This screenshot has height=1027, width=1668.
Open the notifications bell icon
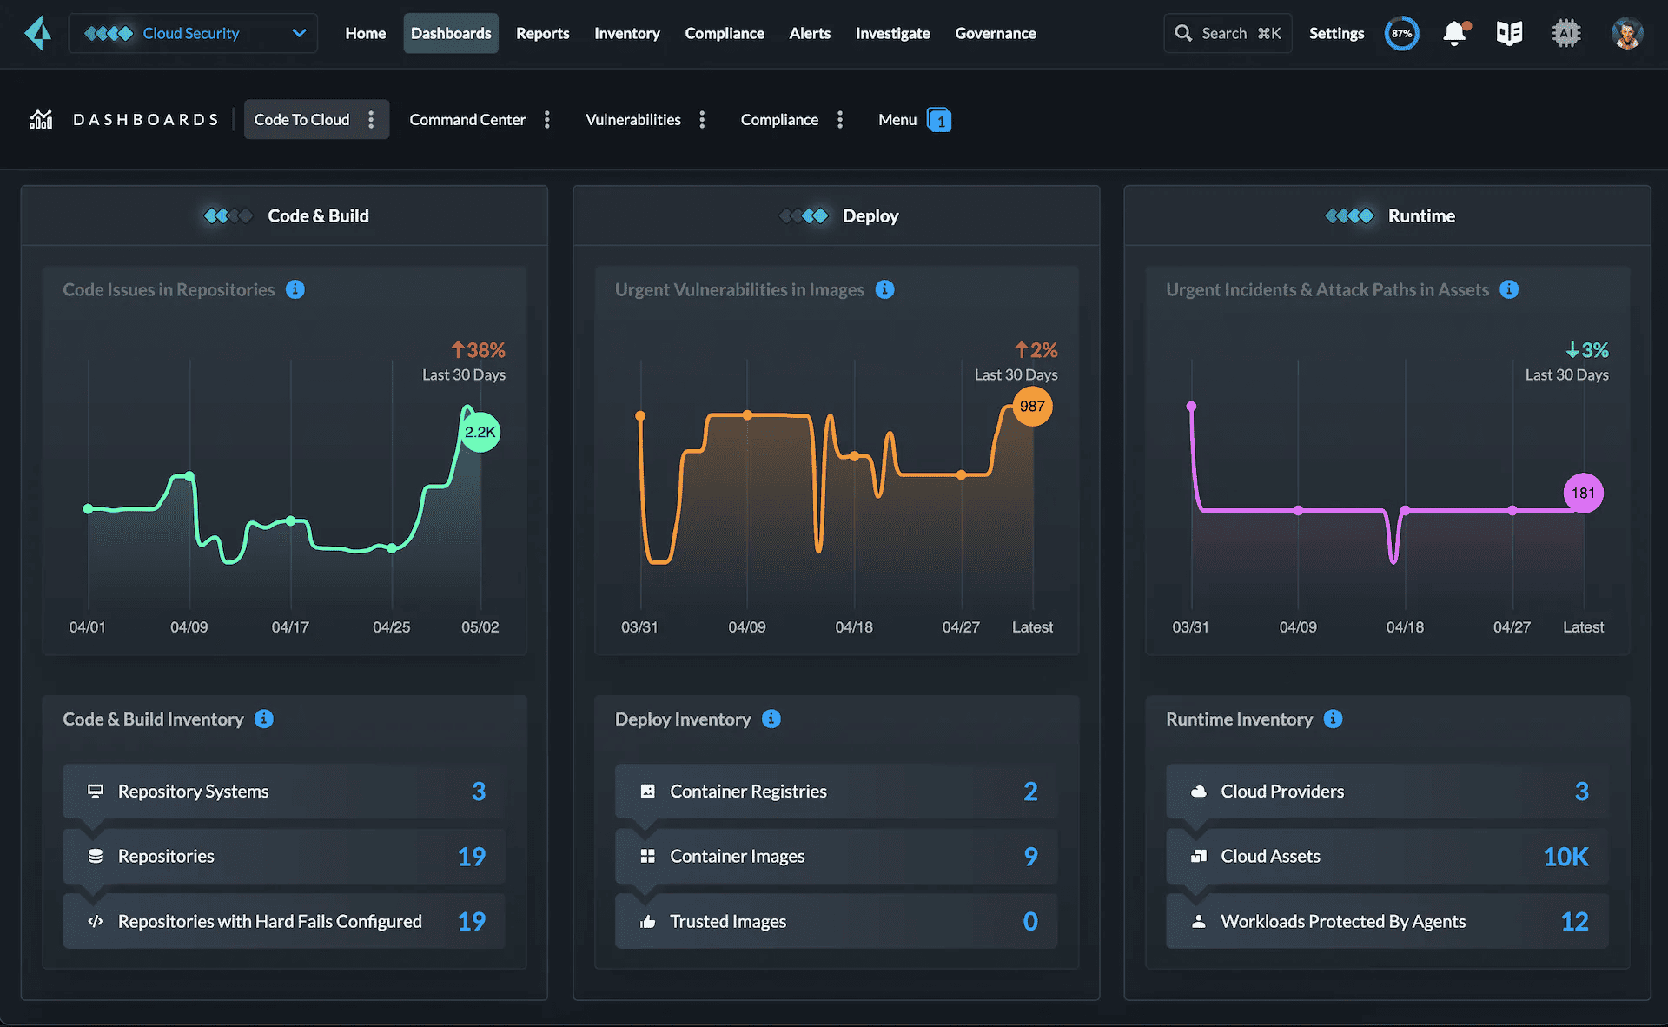click(x=1455, y=34)
